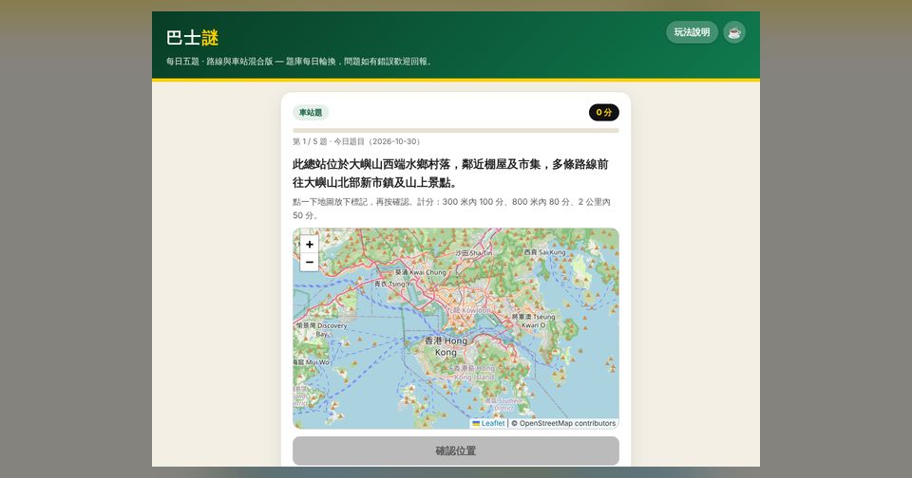Click 沙田 Sha Tin label on map

[473, 253]
